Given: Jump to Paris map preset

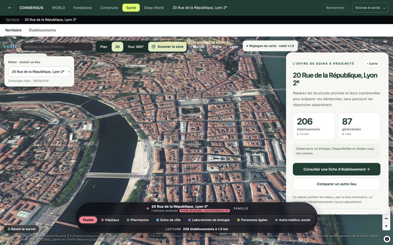Looking at the screenshot, I should coord(217,47).
